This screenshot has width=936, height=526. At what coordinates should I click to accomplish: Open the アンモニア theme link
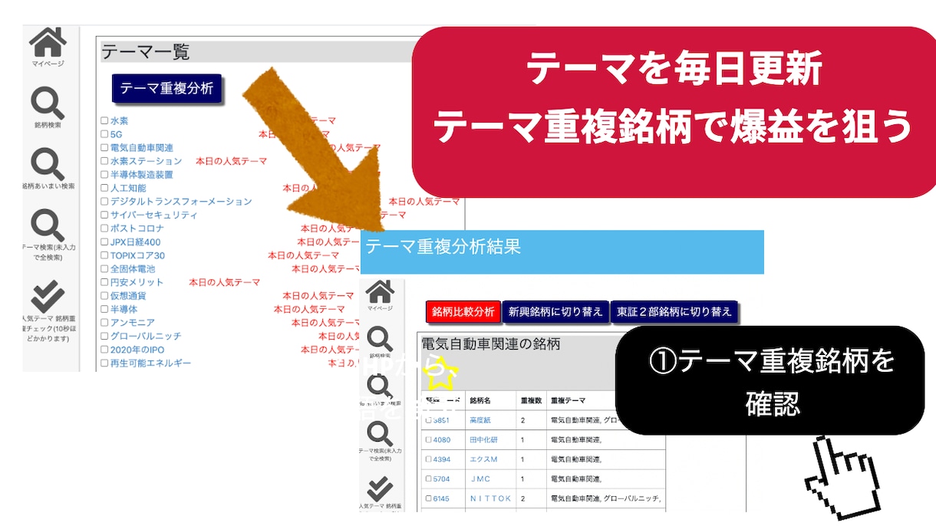point(132,322)
